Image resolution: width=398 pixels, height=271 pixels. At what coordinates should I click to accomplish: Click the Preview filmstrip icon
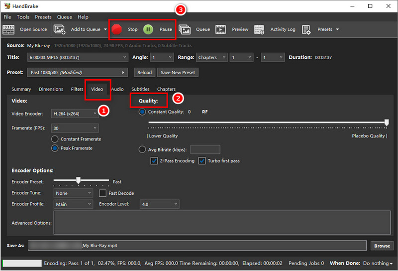(x=220, y=29)
